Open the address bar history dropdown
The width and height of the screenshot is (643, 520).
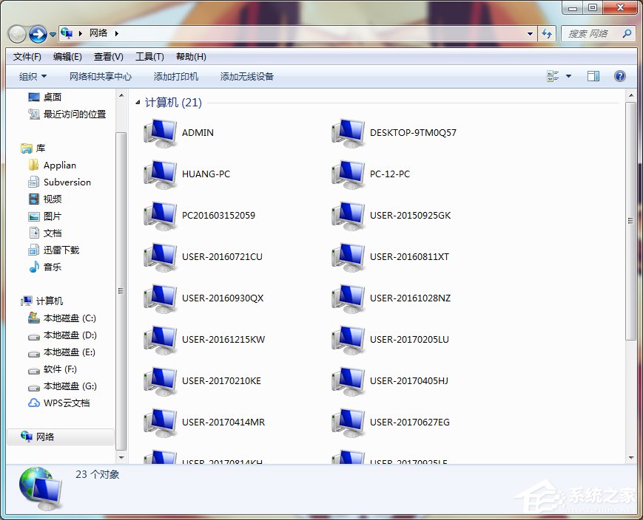click(x=530, y=33)
